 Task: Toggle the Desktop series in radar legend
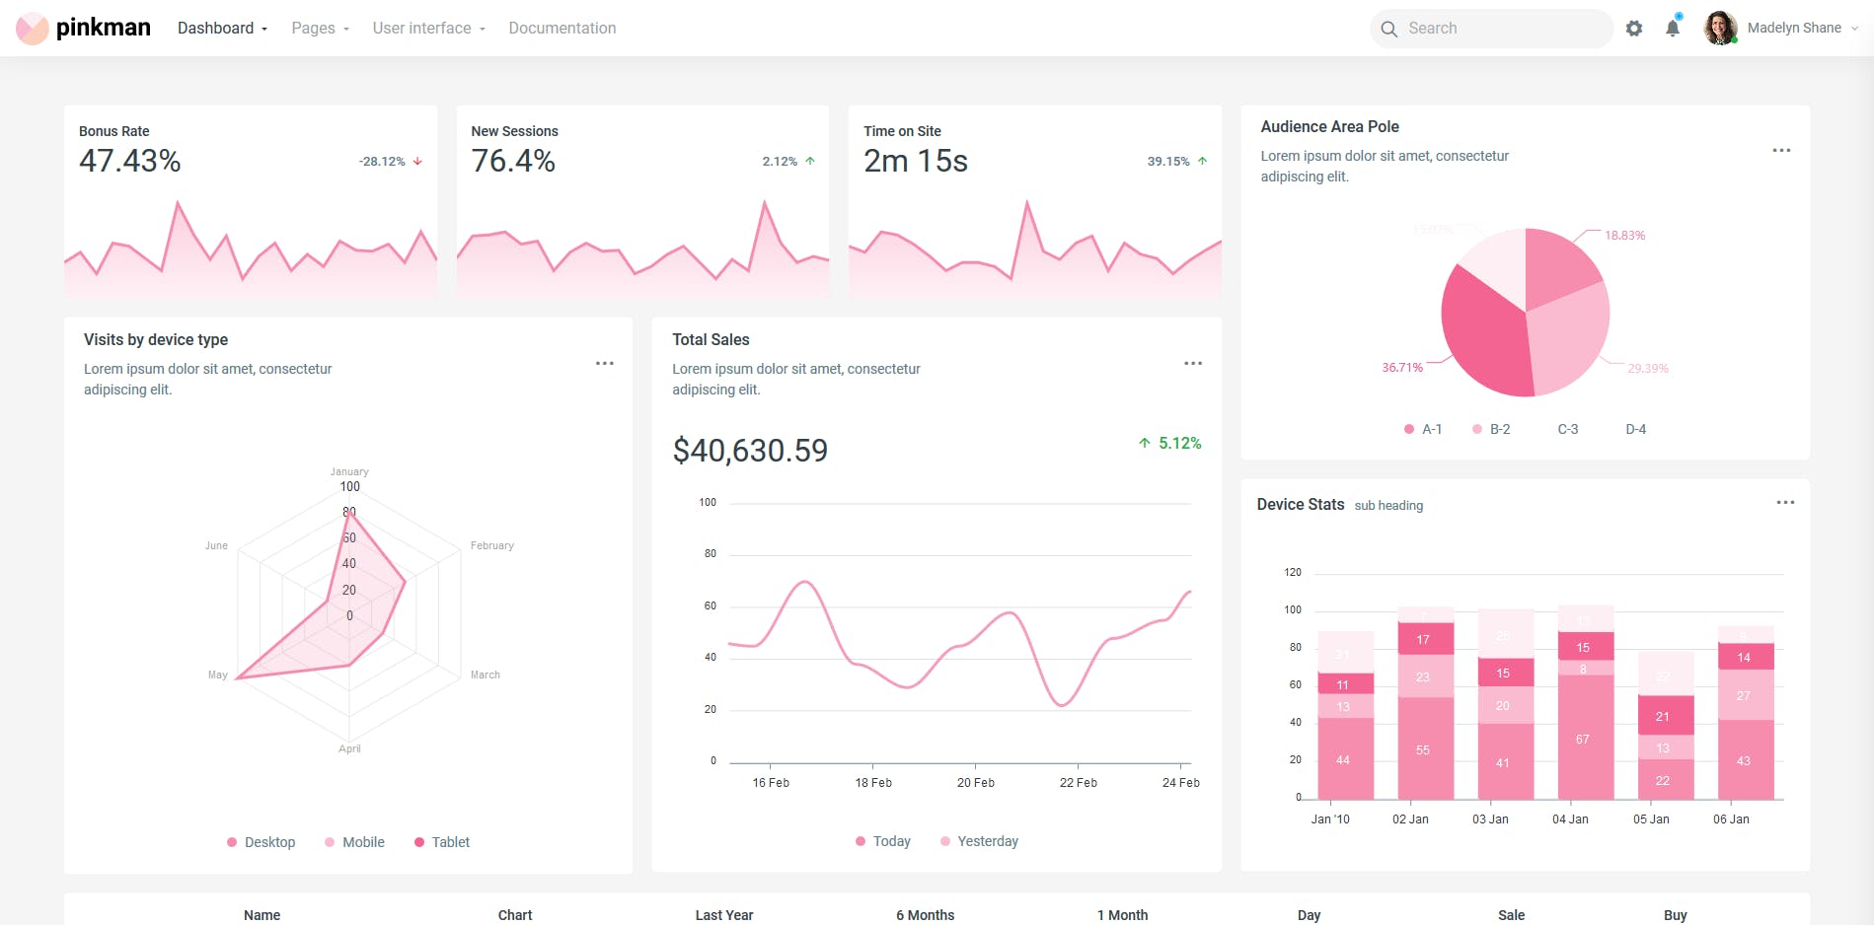(260, 842)
